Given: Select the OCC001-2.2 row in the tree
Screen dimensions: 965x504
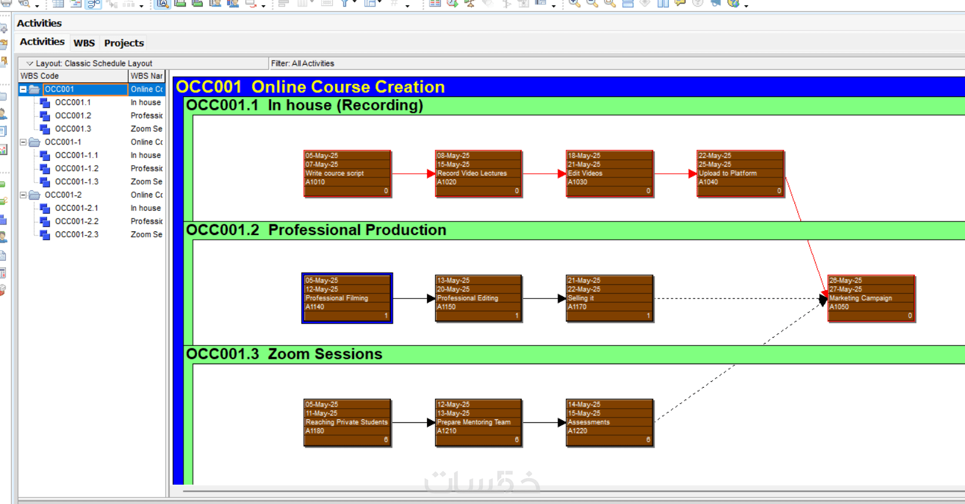Looking at the screenshot, I should pos(92,221).
